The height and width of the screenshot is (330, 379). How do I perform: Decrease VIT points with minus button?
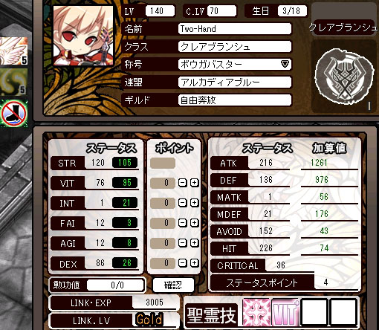183,183
